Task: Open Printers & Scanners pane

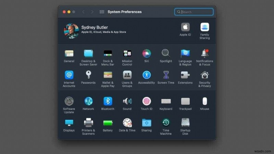Action: (88, 123)
